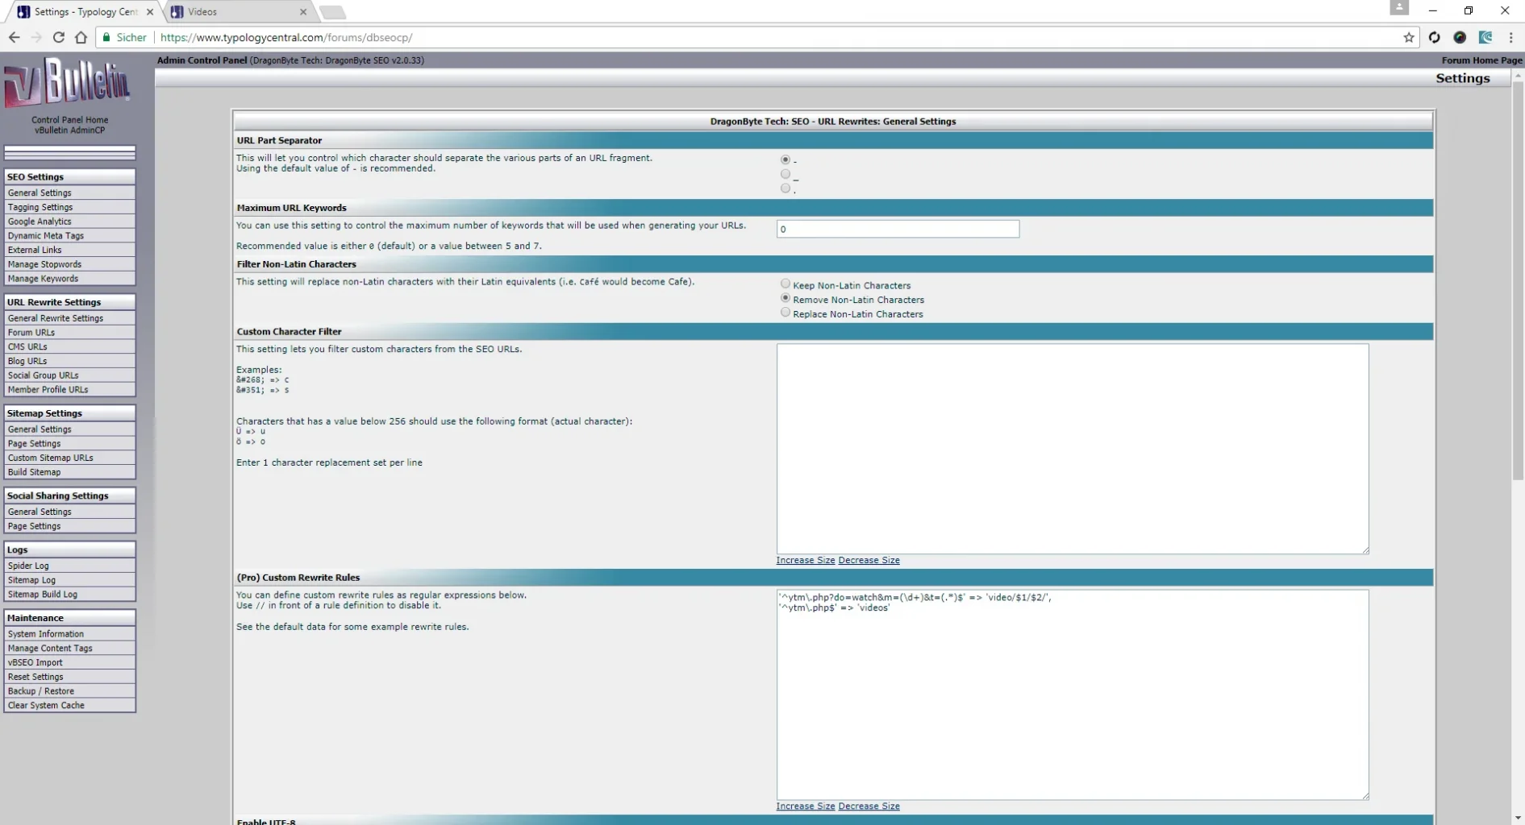
Task: Reload the current page
Action: pos(59,37)
